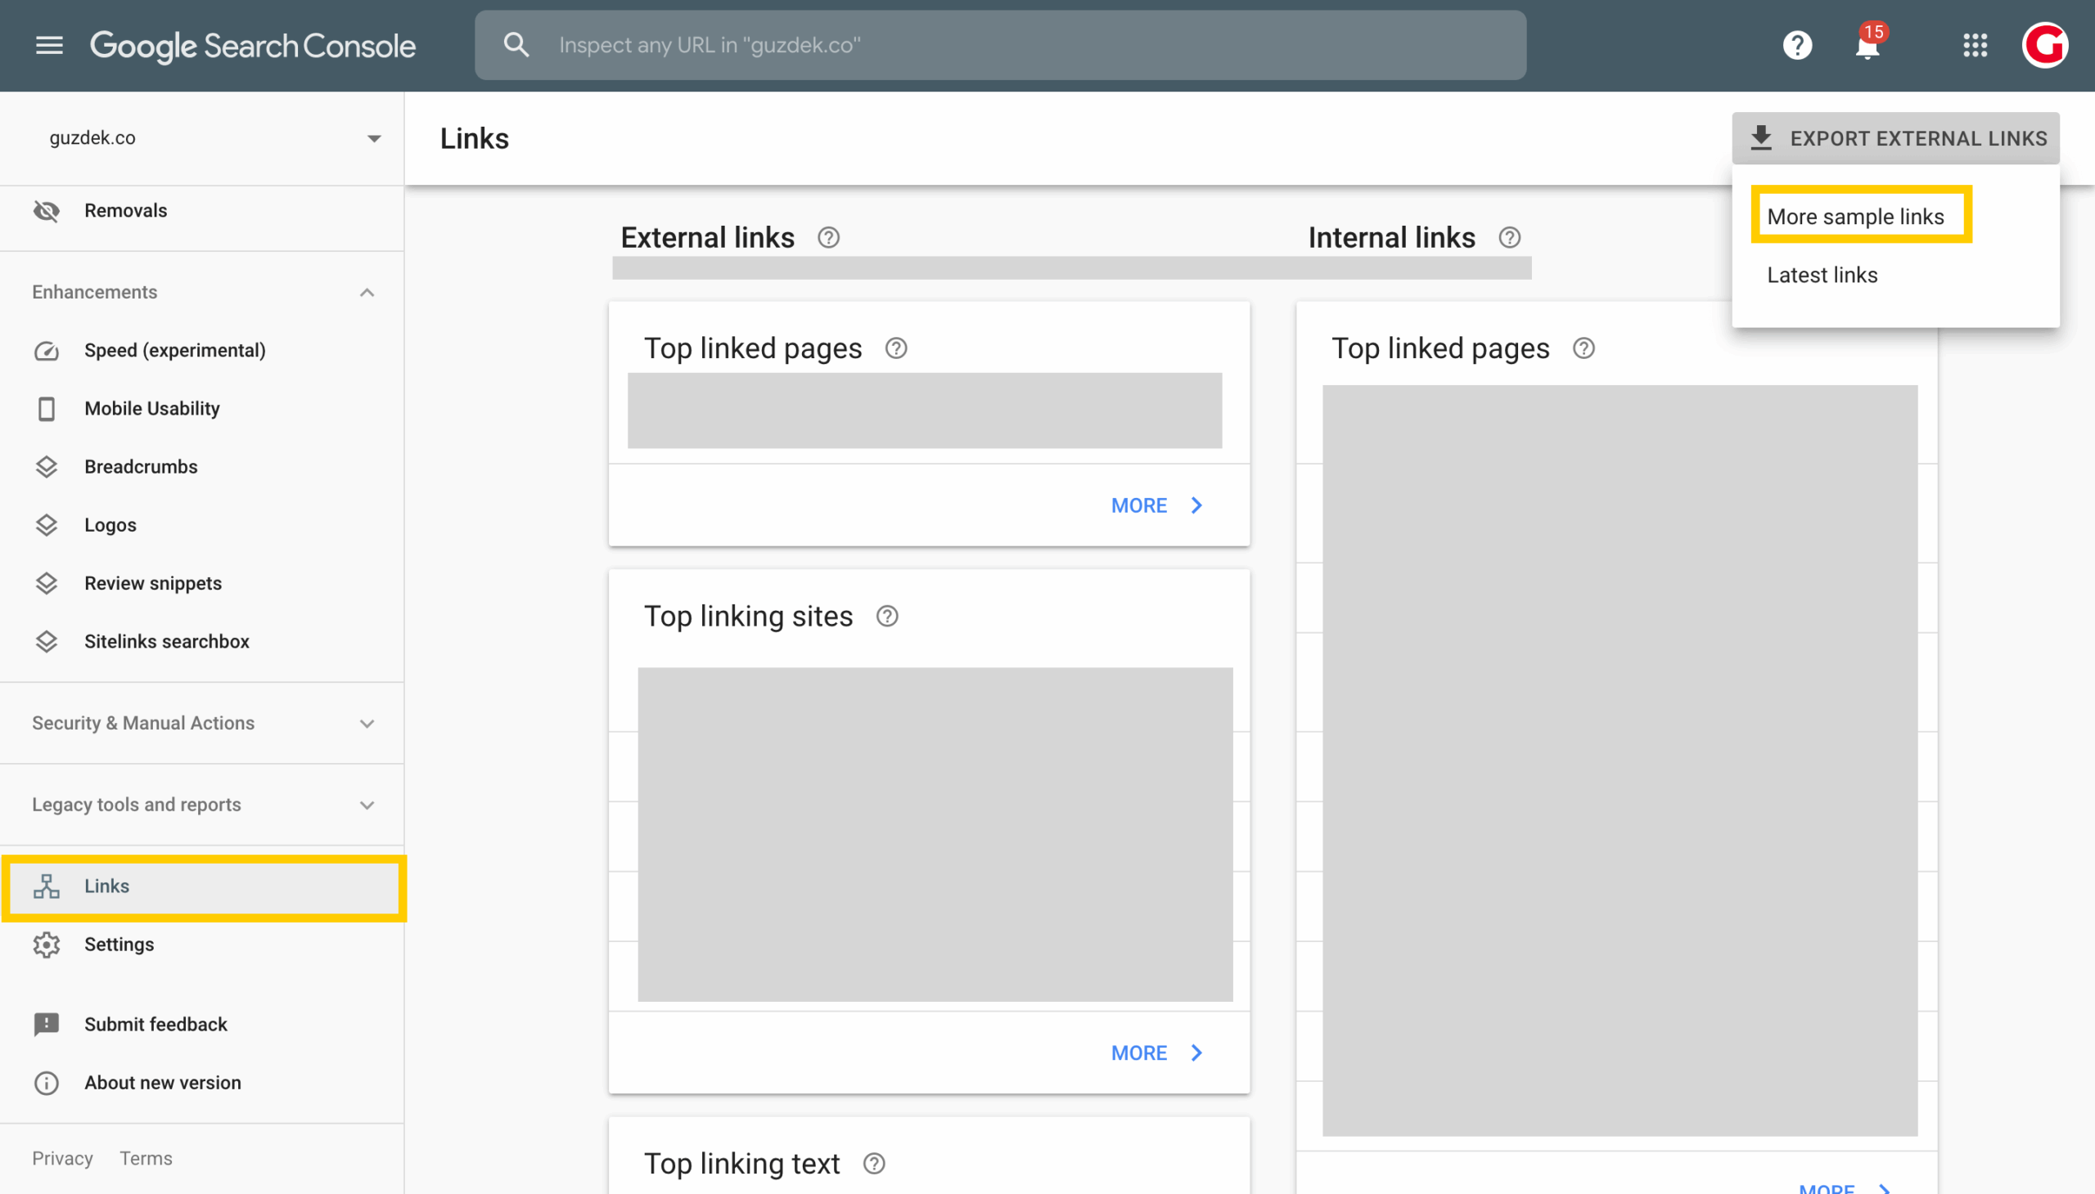This screenshot has height=1194, width=2095.
Task: Click the help icon next to Top linking sites
Action: pyautogui.click(x=887, y=617)
